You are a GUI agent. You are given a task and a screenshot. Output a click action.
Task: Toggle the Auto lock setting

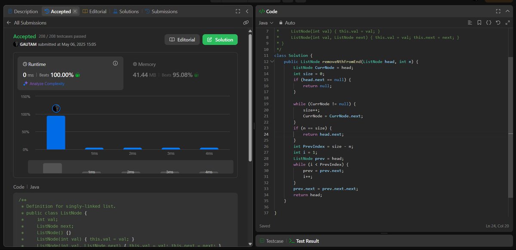click(x=287, y=22)
